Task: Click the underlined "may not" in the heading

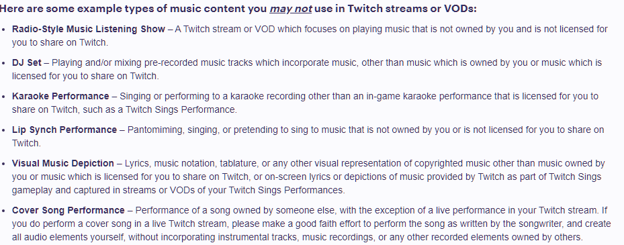Action: click(x=291, y=9)
